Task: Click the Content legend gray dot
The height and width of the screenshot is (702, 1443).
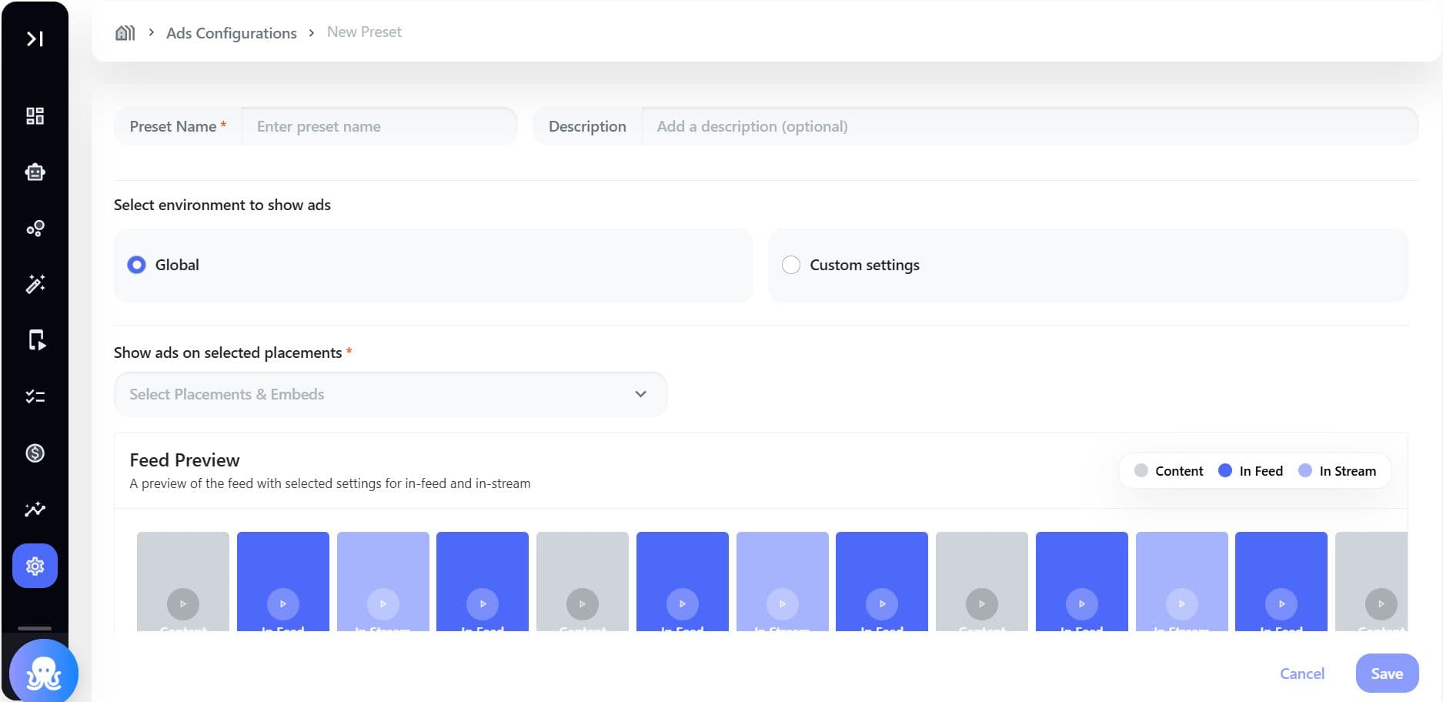Action: [1141, 470]
